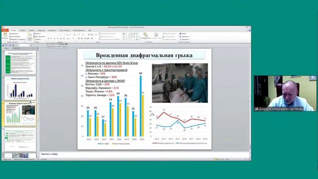
Task: Click the floating slideshow toolbar near ribbon
Action: click(58, 45)
